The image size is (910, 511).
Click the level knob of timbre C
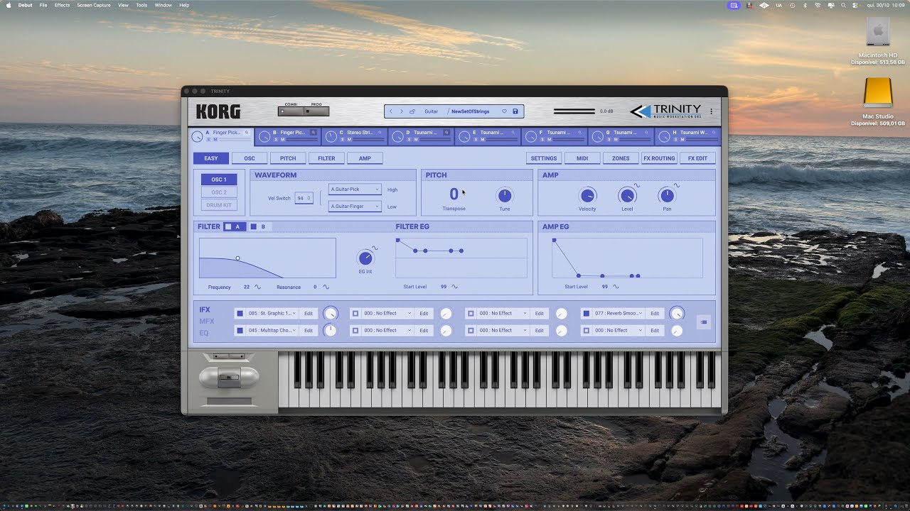[x=331, y=136]
